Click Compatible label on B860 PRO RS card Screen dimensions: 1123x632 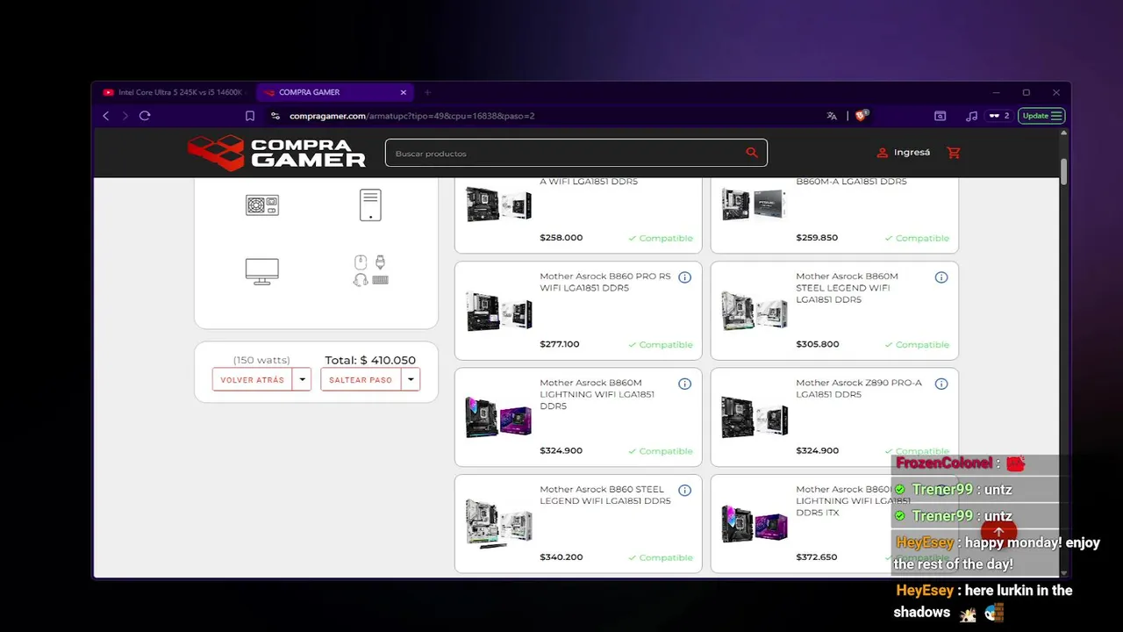click(661, 344)
